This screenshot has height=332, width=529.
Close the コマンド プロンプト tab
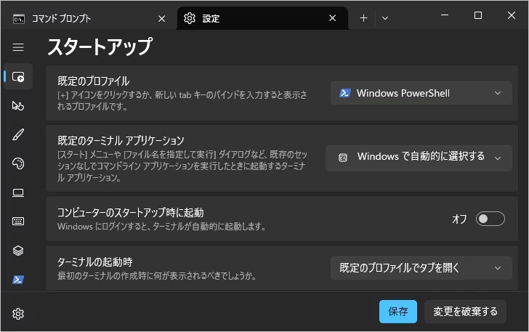162,19
